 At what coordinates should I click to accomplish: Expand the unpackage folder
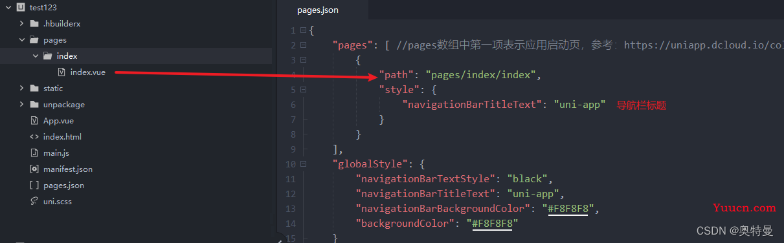click(x=22, y=104)
